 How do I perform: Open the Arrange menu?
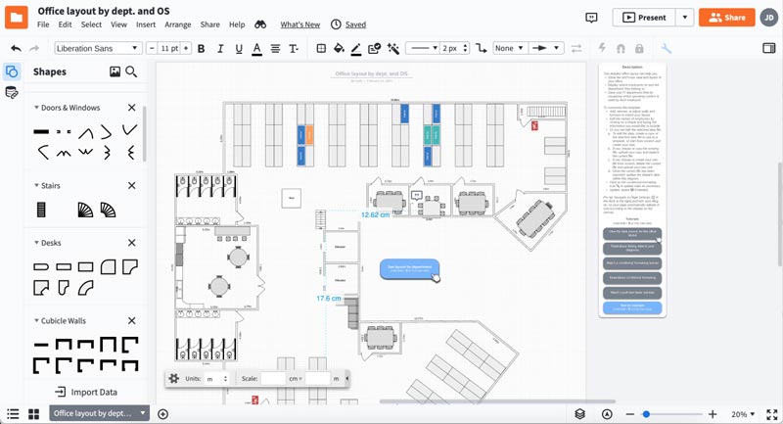pos(178,24)
